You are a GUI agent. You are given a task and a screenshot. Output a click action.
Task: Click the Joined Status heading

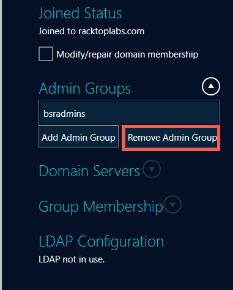point(80,13)
